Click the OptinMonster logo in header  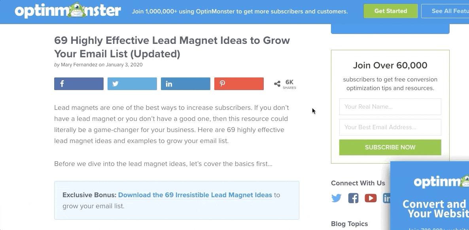point(68,11)
